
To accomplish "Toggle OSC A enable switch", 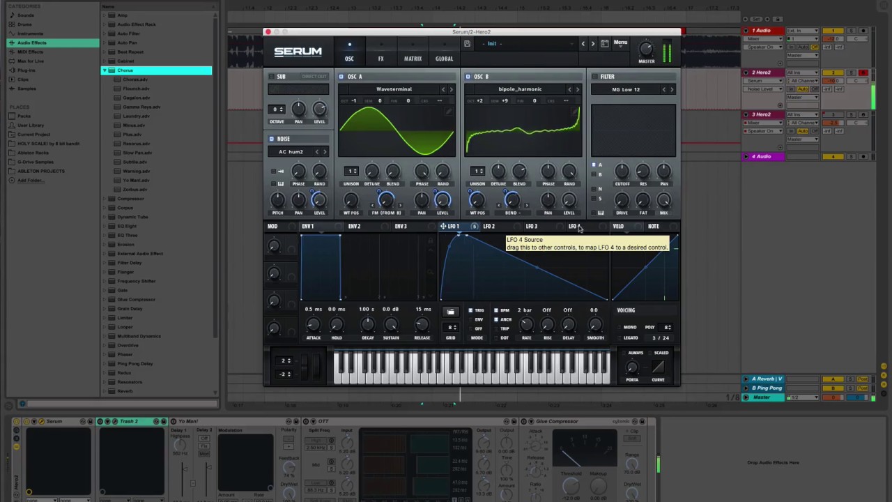I will 341,77.
